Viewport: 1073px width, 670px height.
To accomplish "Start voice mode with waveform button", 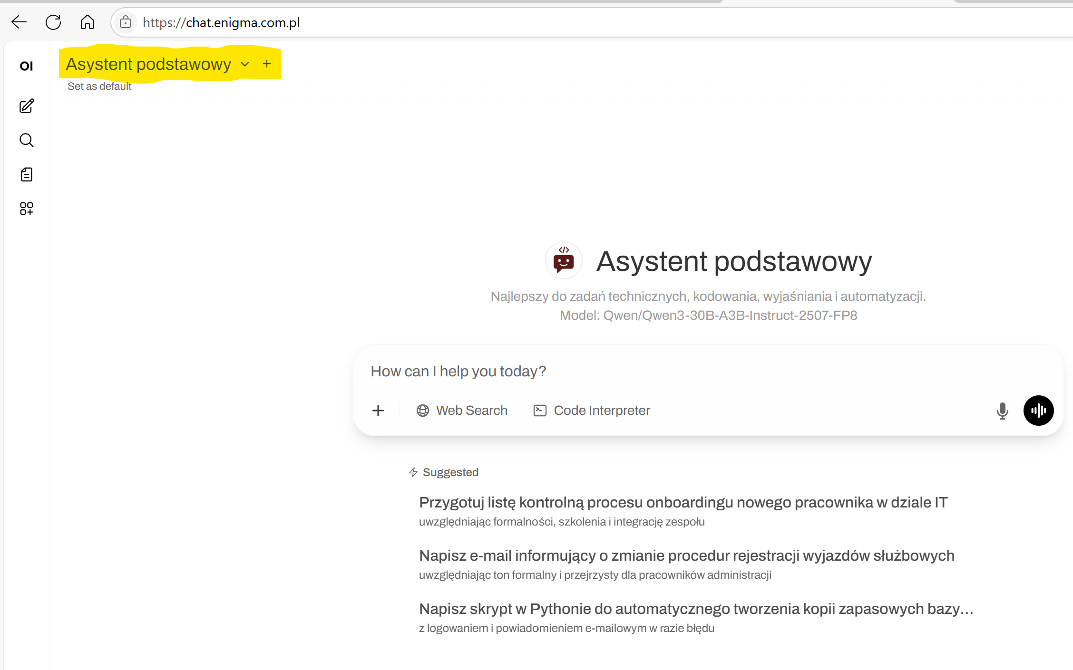I will point(1038,411).
